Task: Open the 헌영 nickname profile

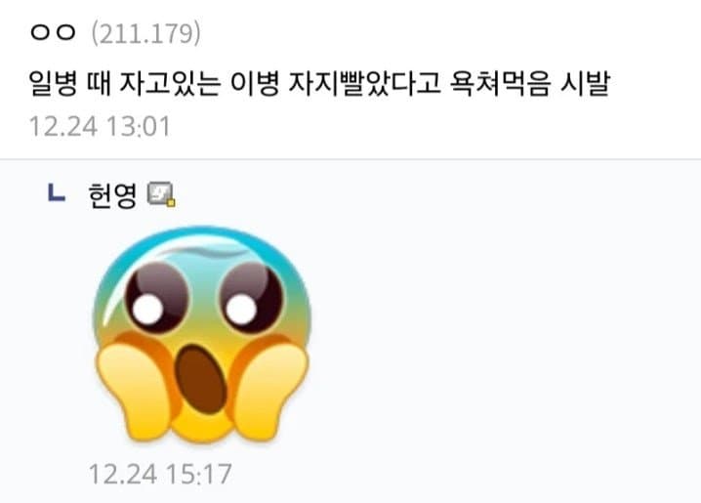Action: [x=112, y=195]
